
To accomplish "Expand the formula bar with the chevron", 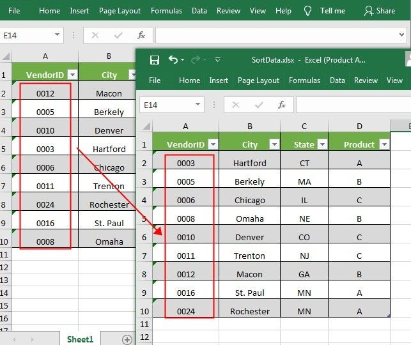I will [401, 34].
